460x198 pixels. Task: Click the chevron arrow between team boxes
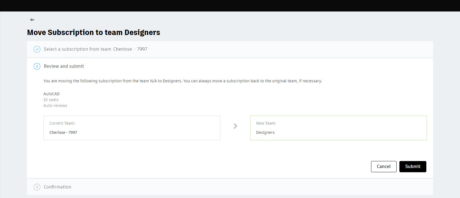coord(235,126)
